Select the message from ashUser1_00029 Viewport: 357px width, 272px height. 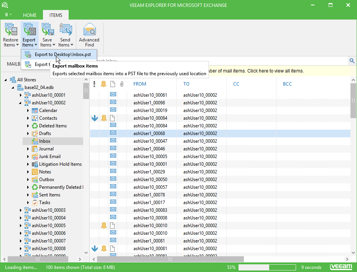220,172
